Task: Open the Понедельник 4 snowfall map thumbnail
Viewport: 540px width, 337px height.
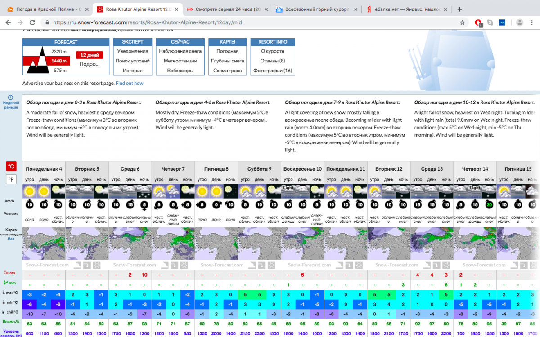Action: point(44,244)
